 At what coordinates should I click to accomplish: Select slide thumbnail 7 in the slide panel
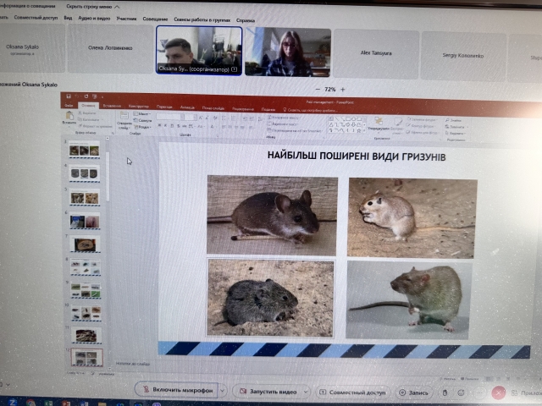[85, 244]
